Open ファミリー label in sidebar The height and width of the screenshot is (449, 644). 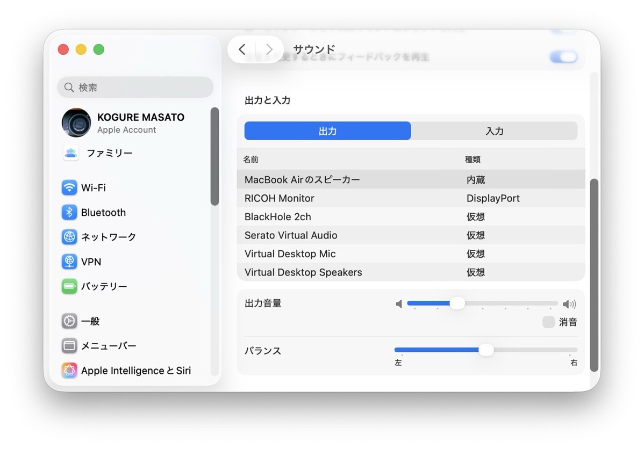tap(109, 153)
